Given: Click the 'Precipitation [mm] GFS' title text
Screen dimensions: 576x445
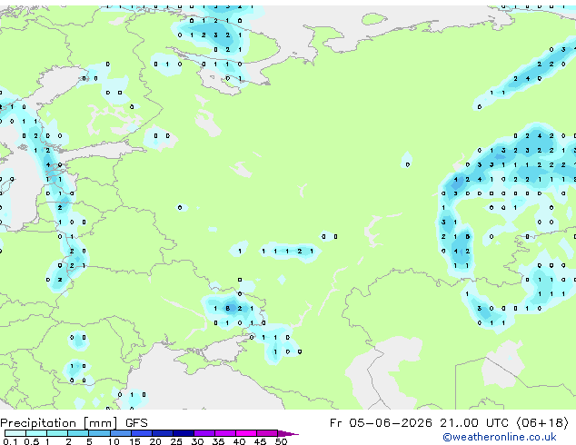Looking at the screenshot, I should 74,423.
